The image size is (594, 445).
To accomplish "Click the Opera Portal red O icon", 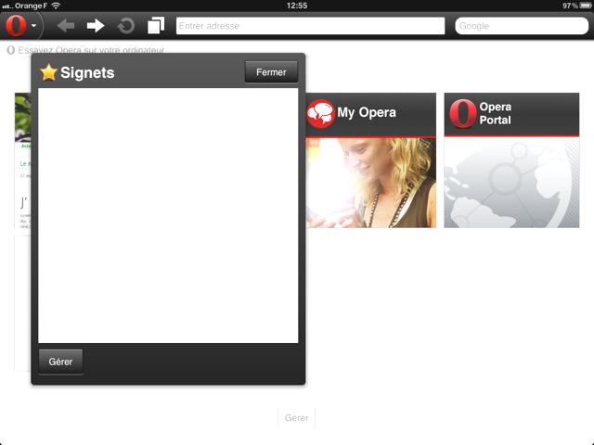I will point(462,113).
